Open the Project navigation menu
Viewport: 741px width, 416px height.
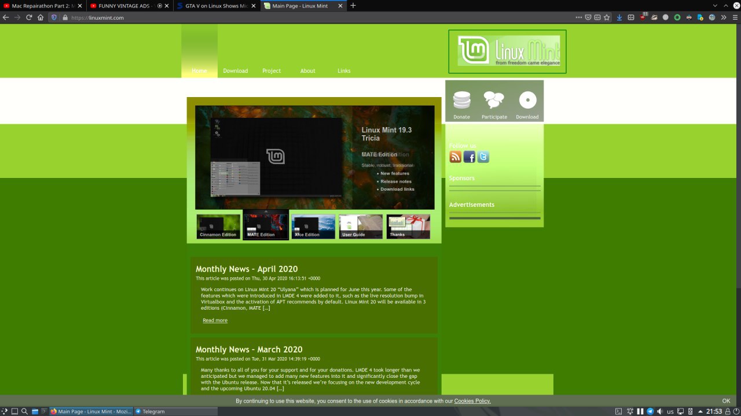click(x=272, y=70)
